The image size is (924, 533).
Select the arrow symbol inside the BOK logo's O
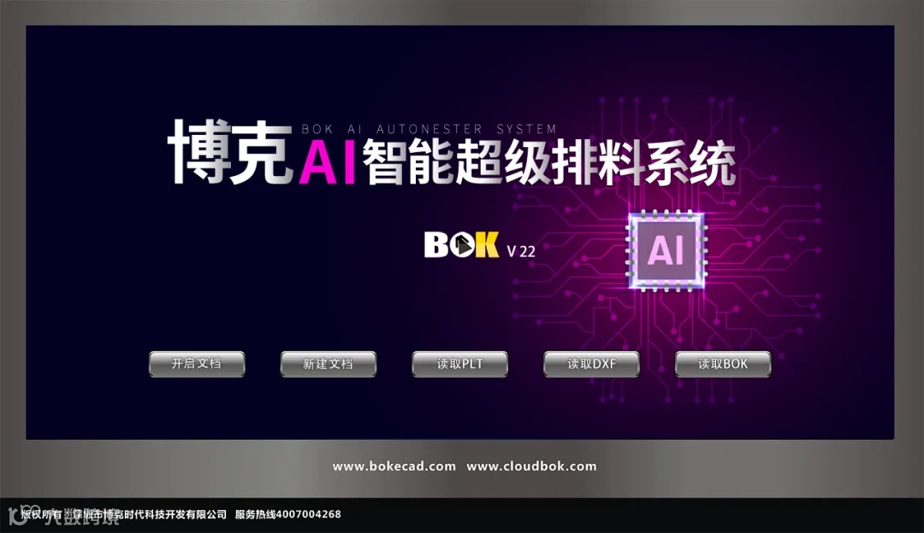coord(463,245)
